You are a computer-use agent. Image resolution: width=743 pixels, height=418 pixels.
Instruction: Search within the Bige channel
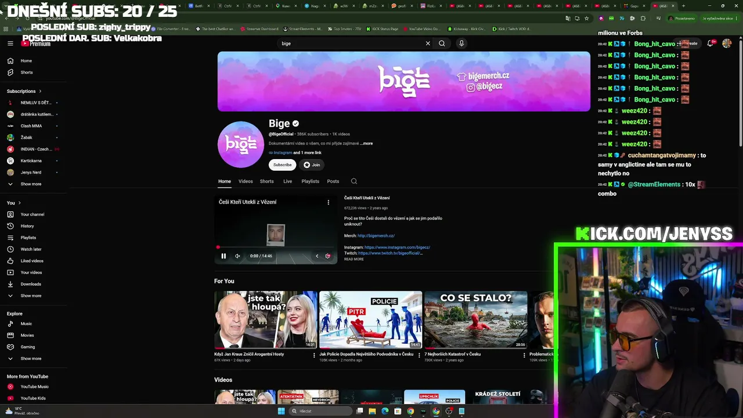click(x=354, y=181)
